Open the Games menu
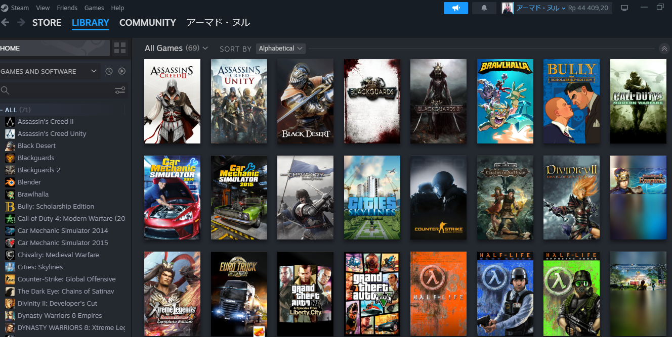 tap(94, 8)
